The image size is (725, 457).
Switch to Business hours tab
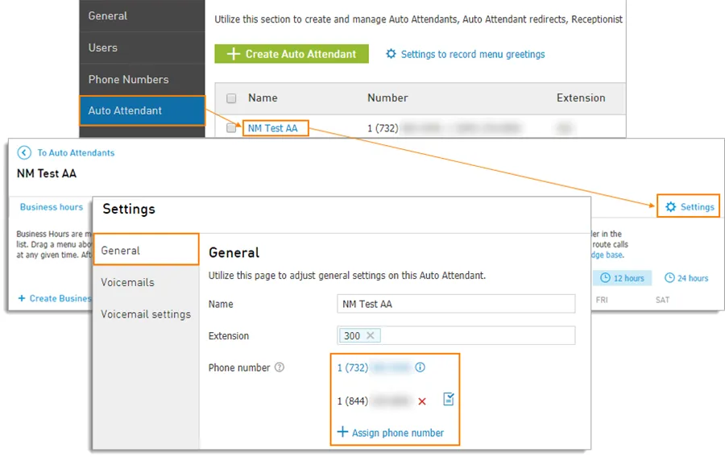[52, 207]
